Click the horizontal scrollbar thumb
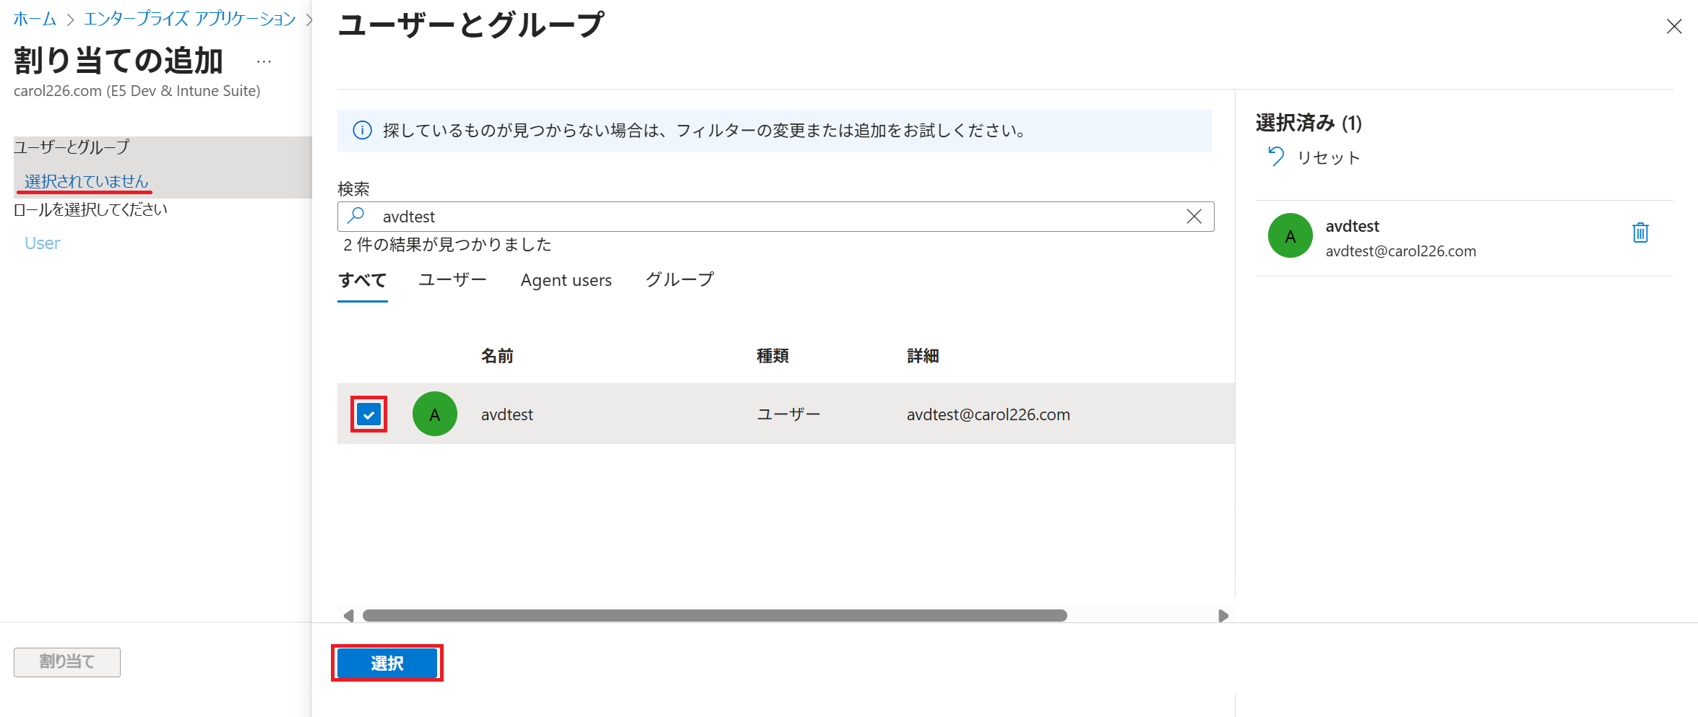1698x717 pixels. point(715,616)
